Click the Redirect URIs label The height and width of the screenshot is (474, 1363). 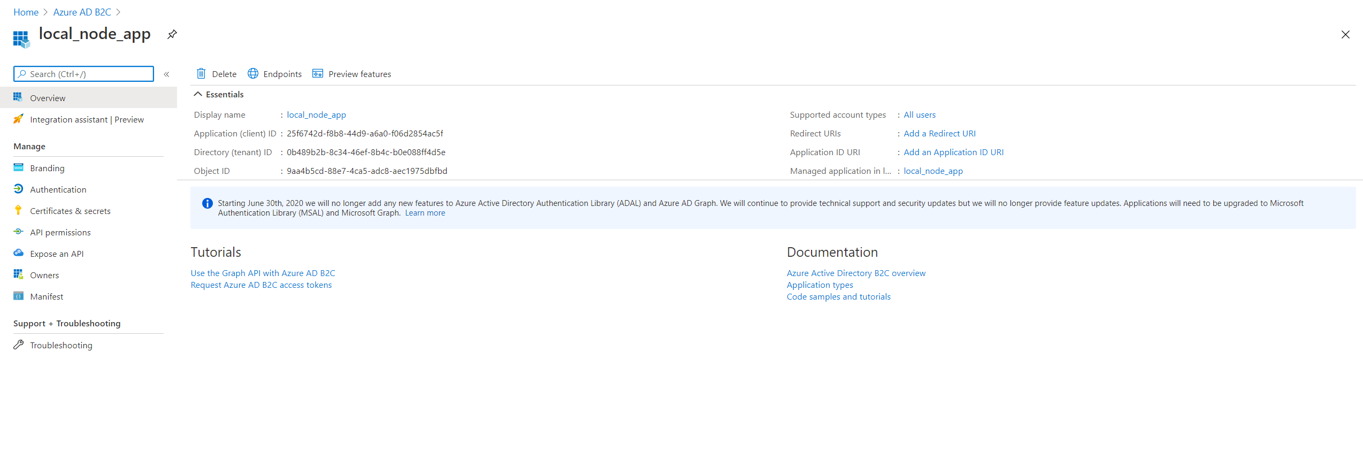click(815, 133)
